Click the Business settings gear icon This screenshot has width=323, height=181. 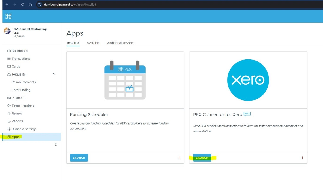[9, 129]
